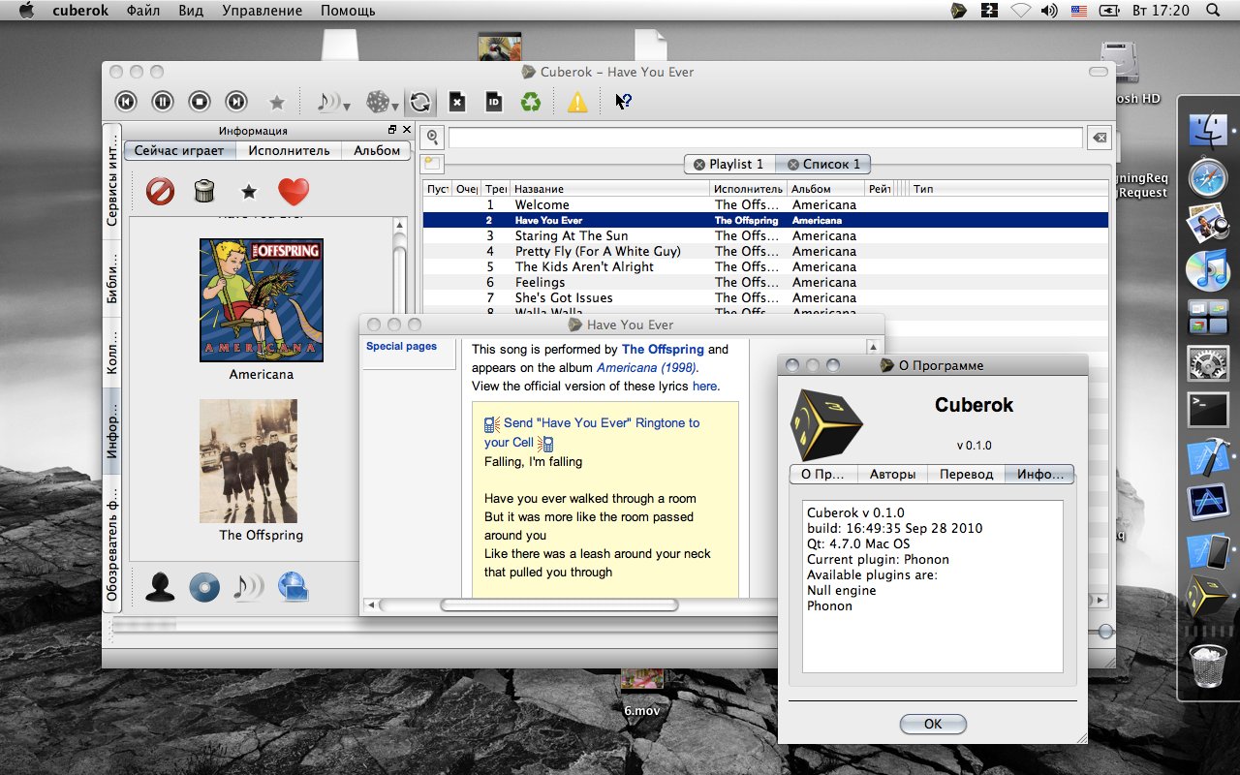Select the She's Got Issues track
1240x775 pixels.
765,297
